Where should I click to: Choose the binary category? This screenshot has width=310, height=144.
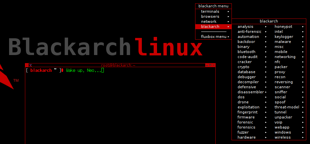point(250,47)
